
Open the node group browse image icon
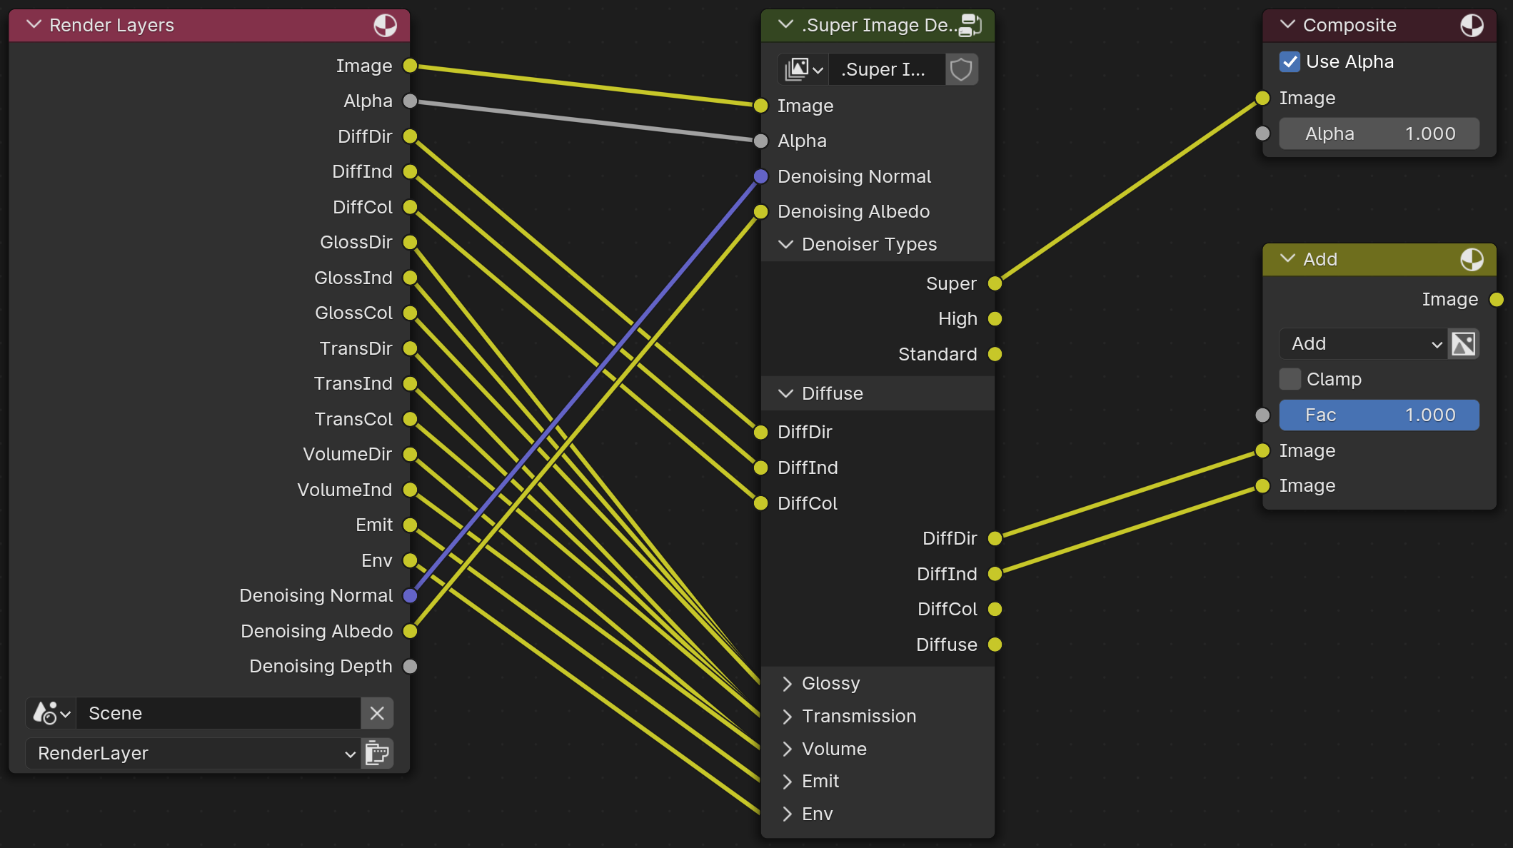click(803, 70)
